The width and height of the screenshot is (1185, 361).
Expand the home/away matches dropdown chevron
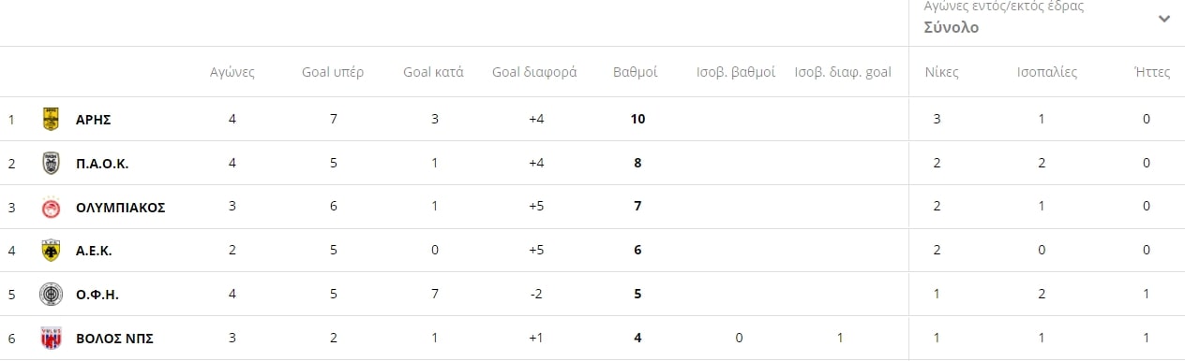pos(1163,19)
